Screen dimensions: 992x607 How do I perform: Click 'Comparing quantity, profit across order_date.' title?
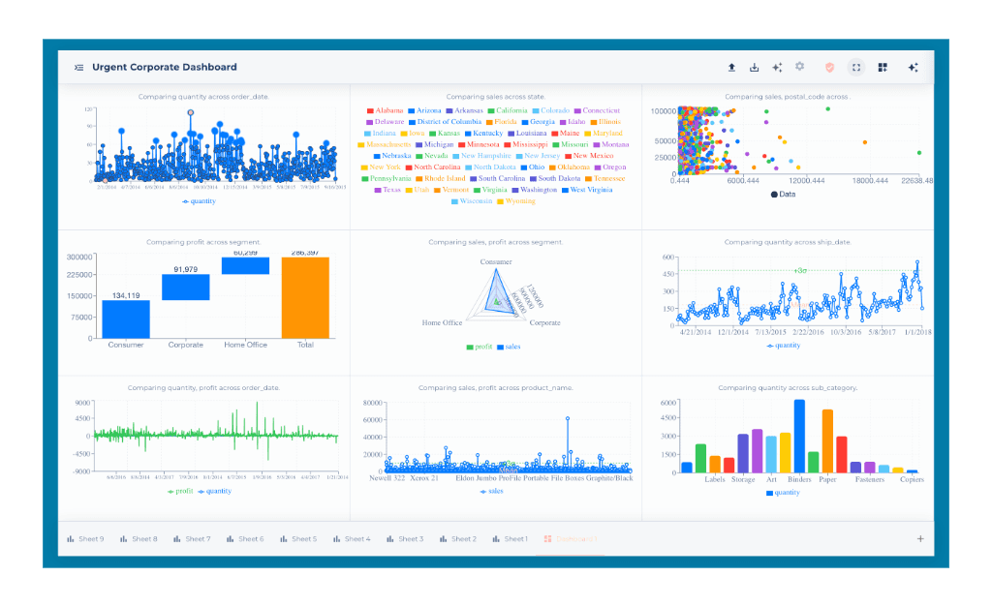[x=203, y=387]
